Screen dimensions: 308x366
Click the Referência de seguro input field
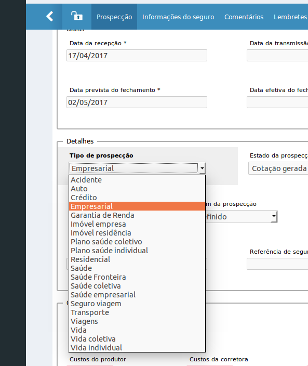coord(277,264)
